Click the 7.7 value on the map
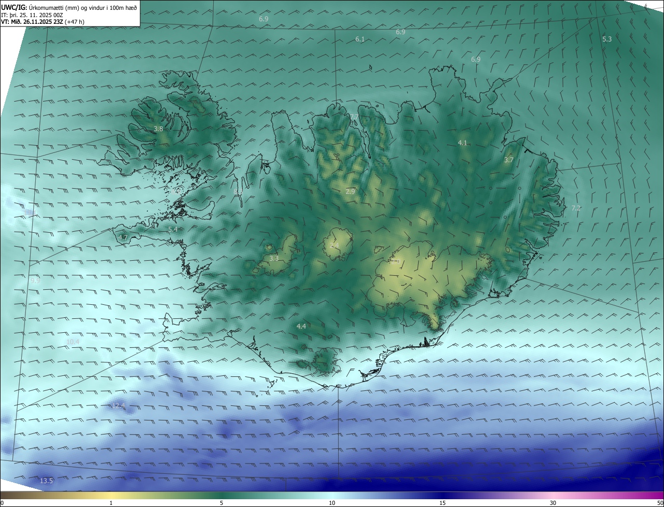This screenshot has height=507, width=664. tap(354, 117)
